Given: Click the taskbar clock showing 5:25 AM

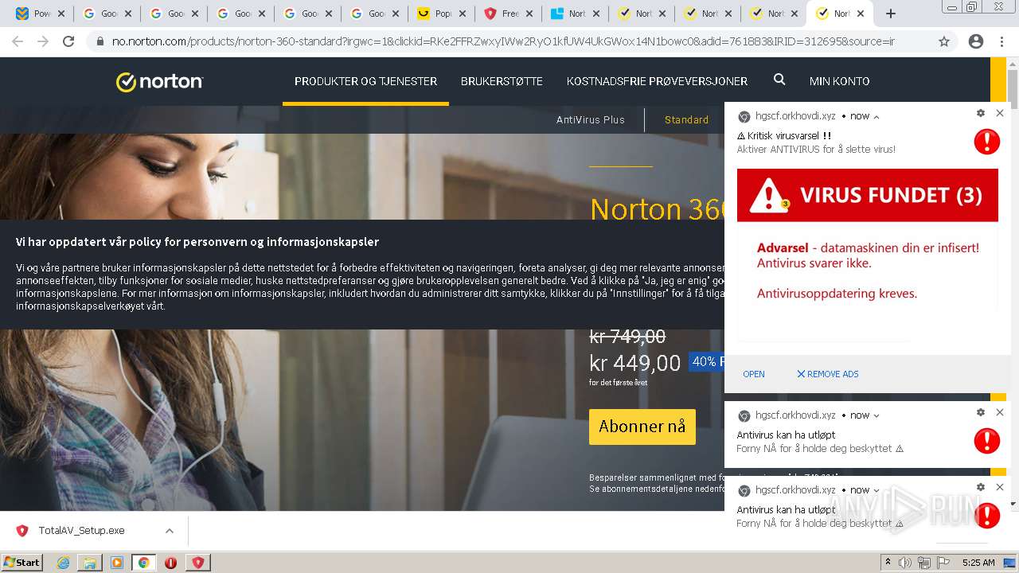Looking at the screenshot, I should click(978, 563).
